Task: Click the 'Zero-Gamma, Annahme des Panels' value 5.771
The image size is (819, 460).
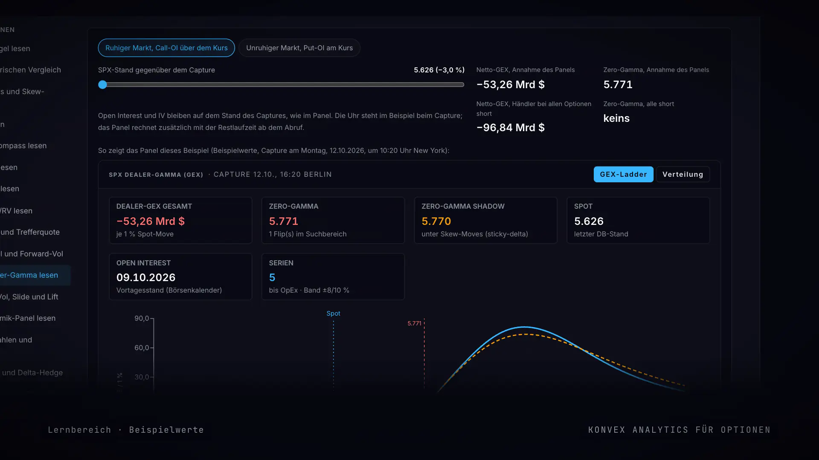Action: (x=618, y=84)
